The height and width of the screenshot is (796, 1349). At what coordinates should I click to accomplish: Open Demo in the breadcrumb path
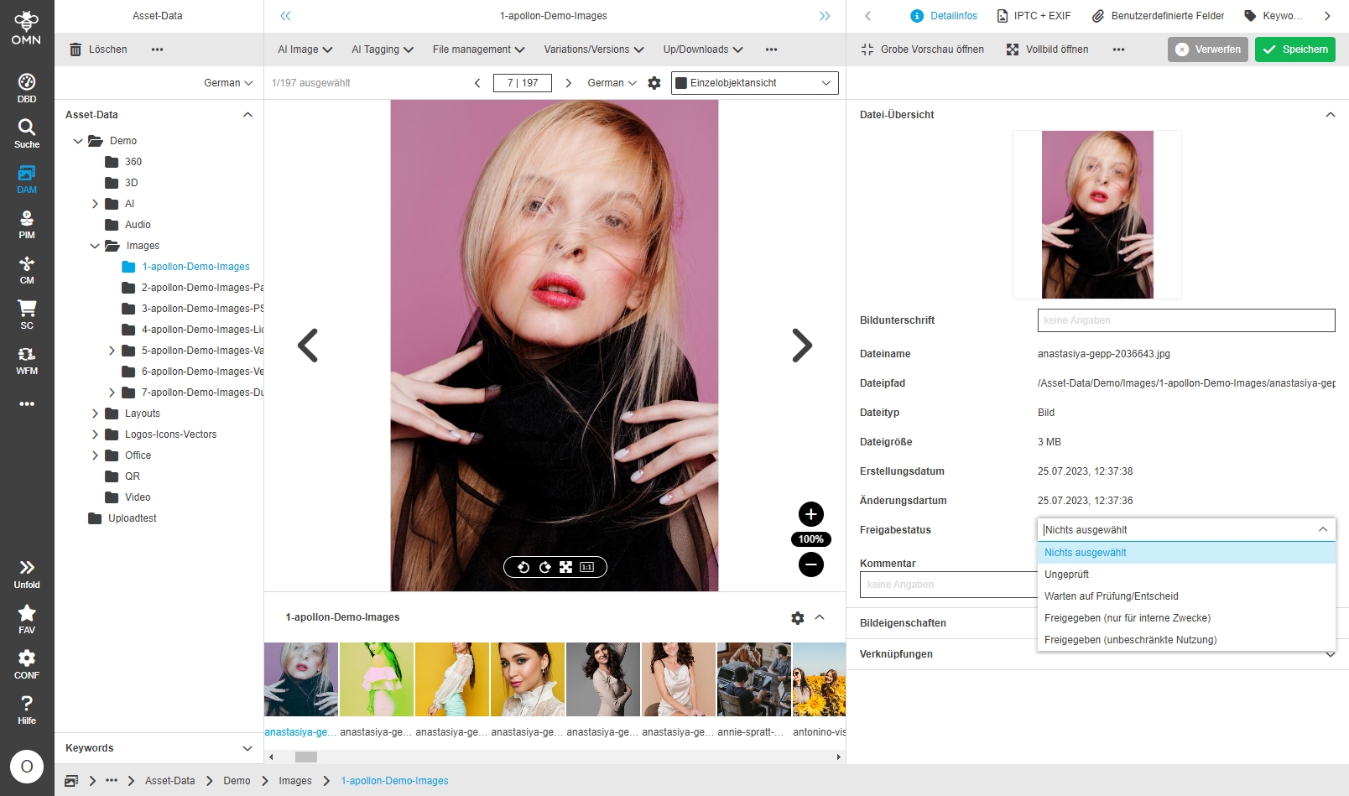237,781
